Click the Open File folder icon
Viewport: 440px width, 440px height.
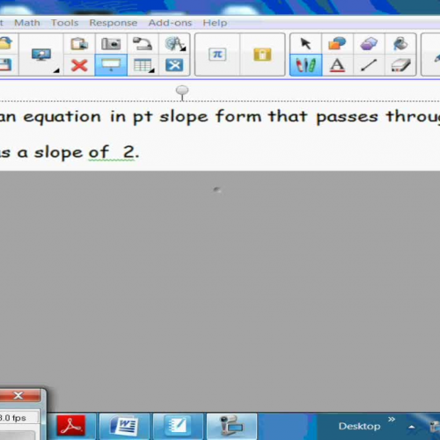pos(6,43)
